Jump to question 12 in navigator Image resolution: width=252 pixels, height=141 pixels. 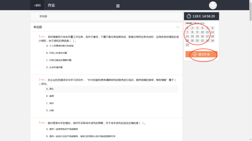pyautogui.click(x=212, y=32)
